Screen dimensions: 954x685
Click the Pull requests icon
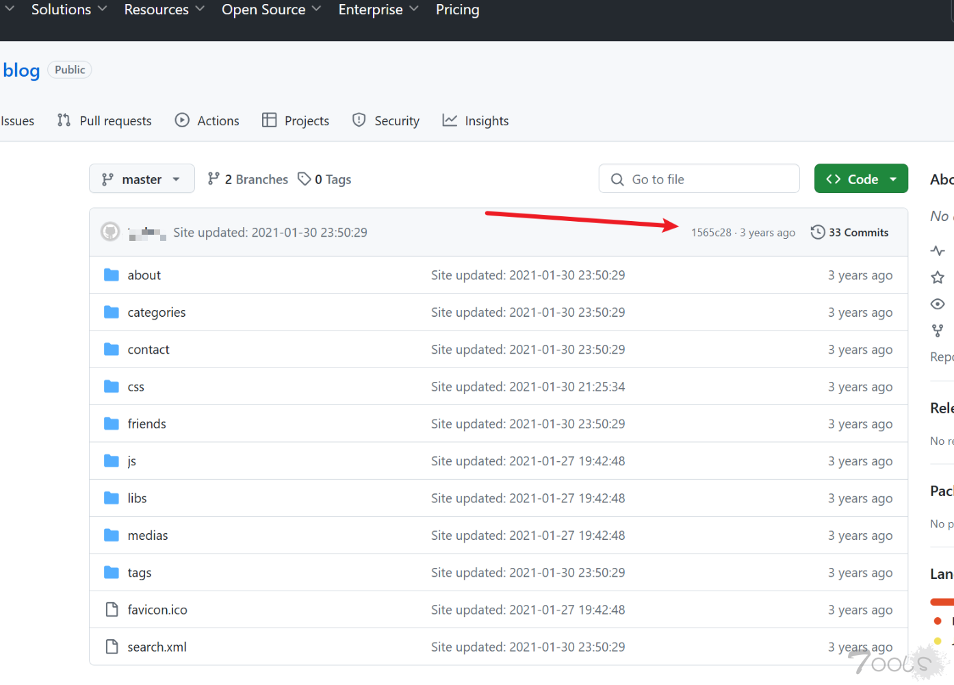64,120
